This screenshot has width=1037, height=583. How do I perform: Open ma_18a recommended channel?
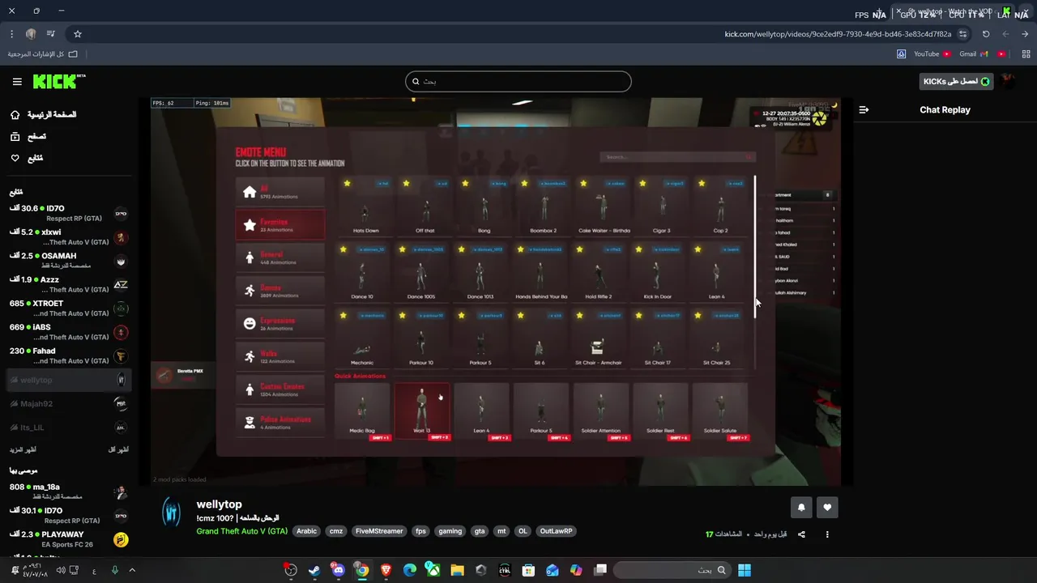[x=69, y=492]
